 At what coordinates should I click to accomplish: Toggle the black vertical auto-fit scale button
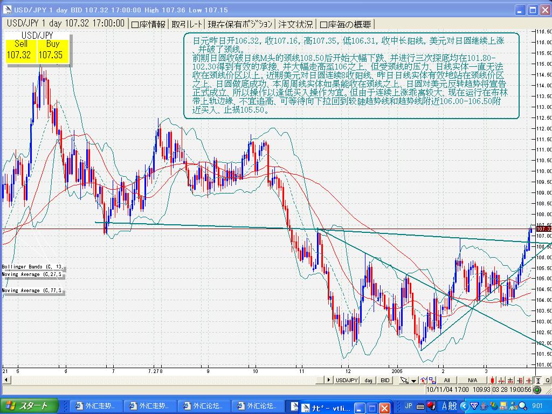click(x=539, y=380)
